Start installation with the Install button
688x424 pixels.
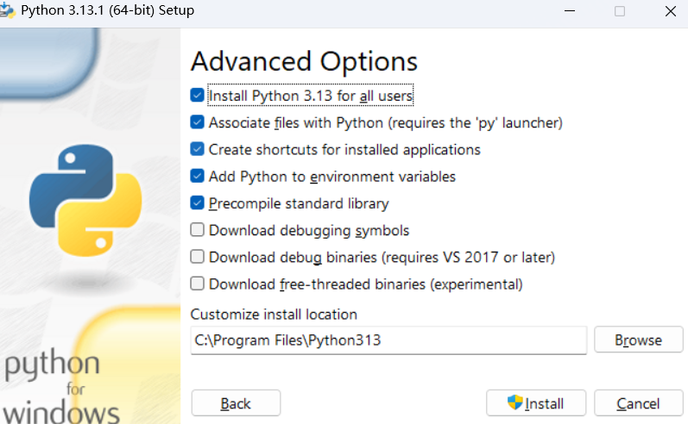536,403
